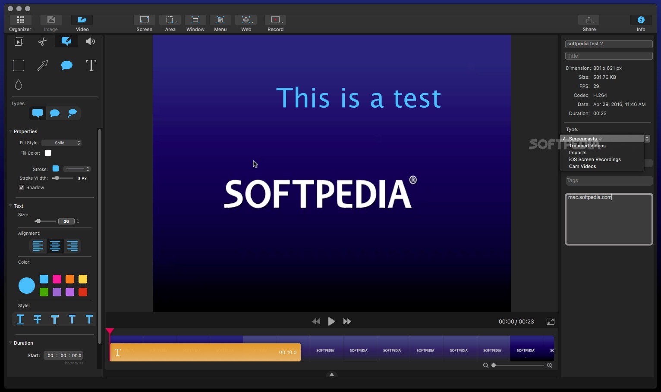Screen dimensions: 661x392
Task: Collapse the Text section
Action: point(10,206)
